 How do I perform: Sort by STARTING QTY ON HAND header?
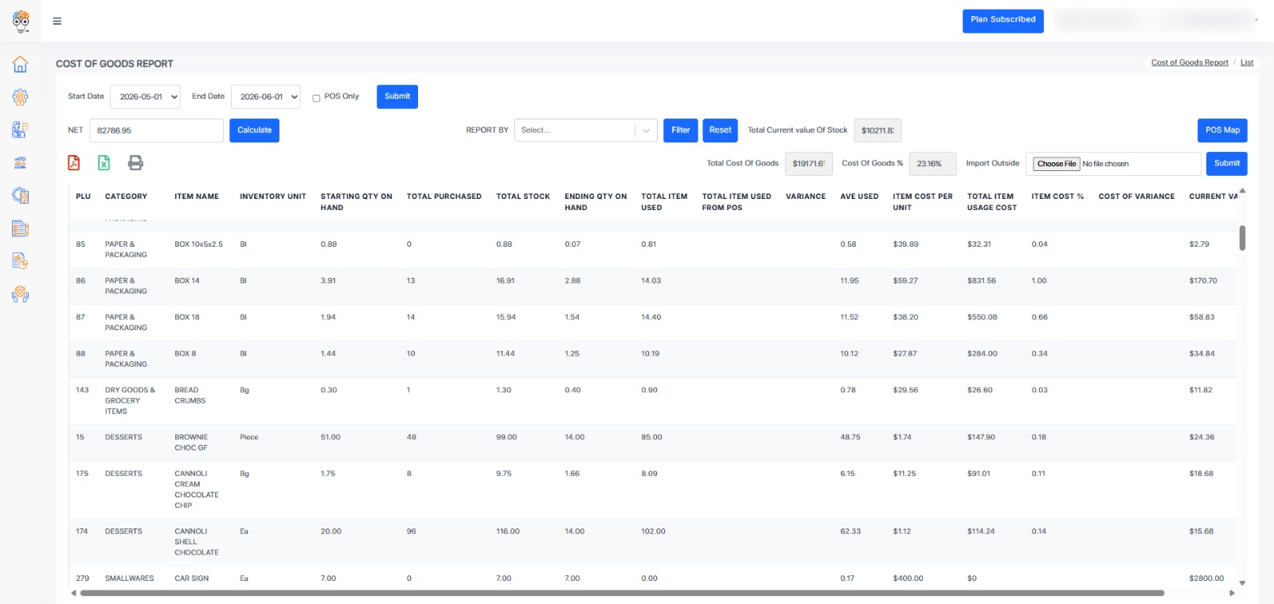coord(357,202)
